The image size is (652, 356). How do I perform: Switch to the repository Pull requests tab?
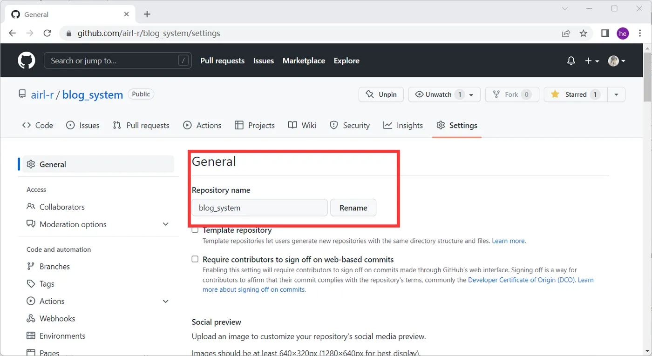[141, 125]
